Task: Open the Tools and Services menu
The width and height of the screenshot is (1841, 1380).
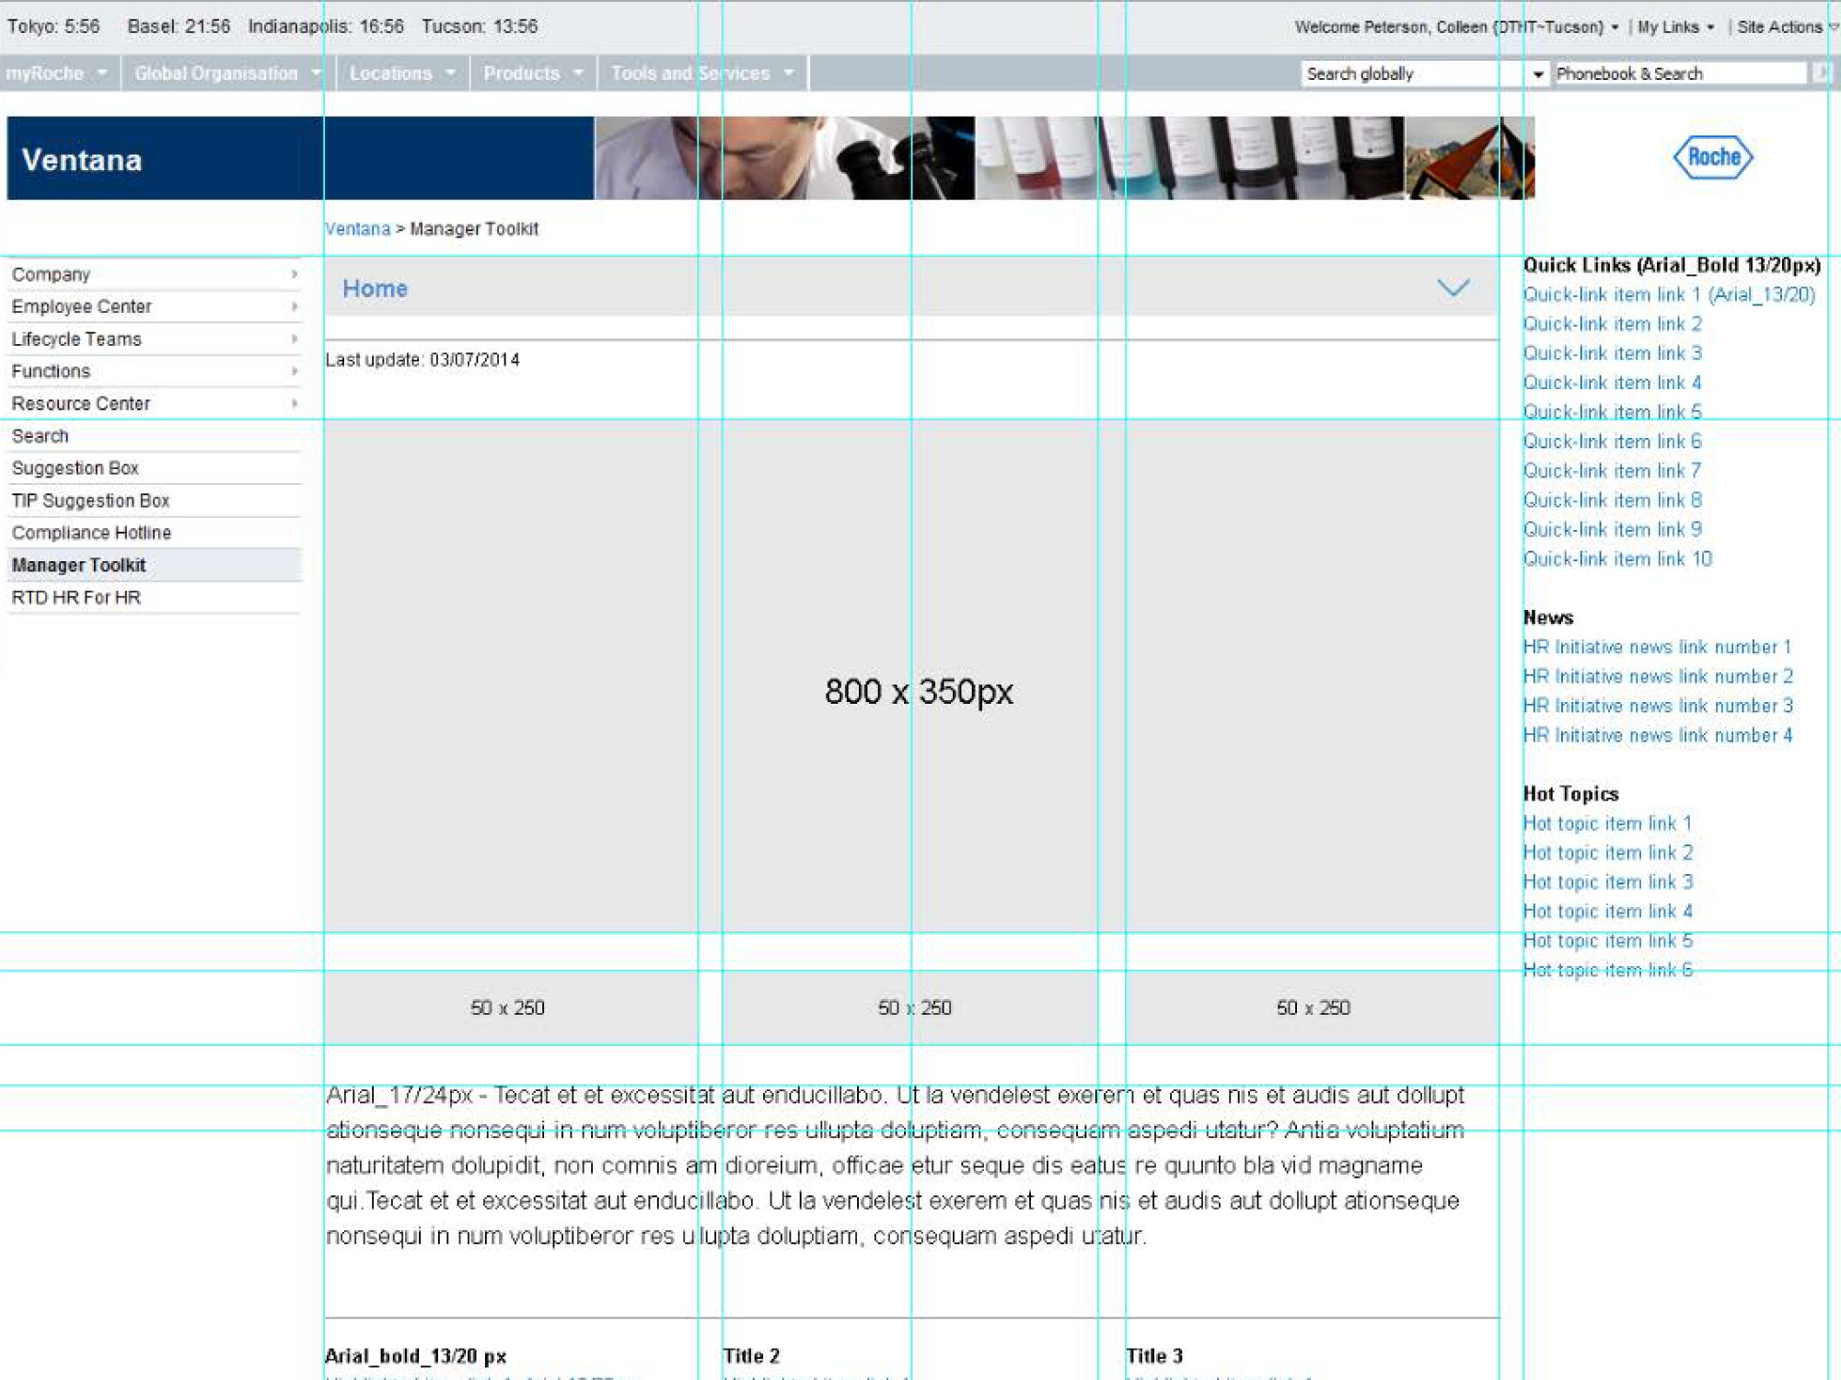Action: (x=702, y=74)
